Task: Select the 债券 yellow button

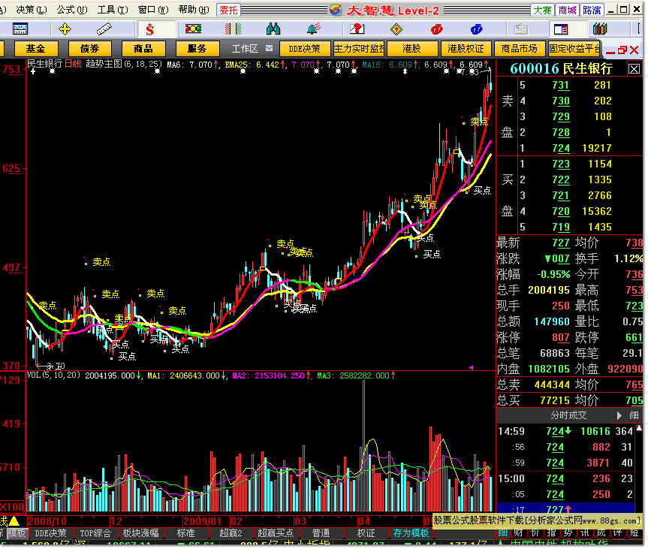Action: pyautogui.click(x=89, y=49)
